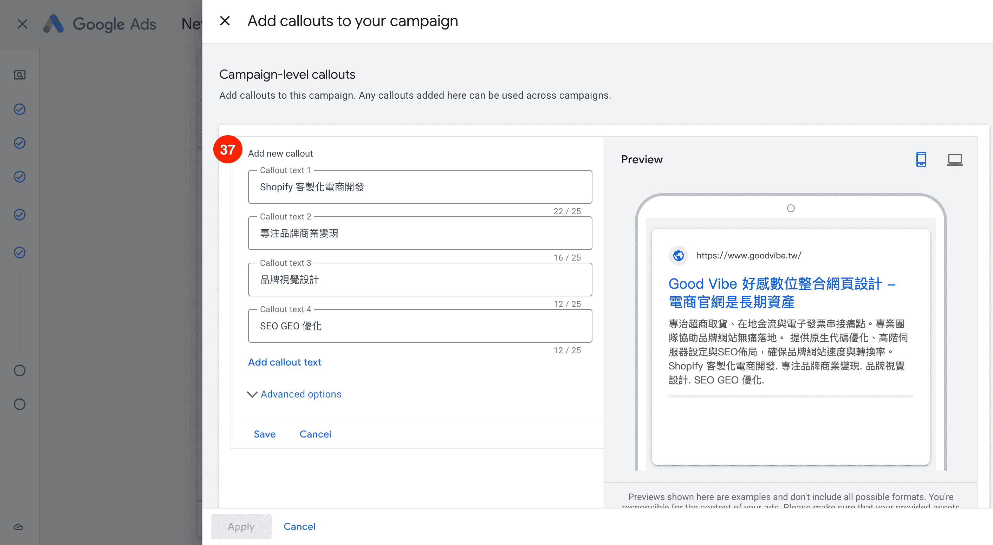This screenshot has width=993, height=545.
Task: Click the globe icon in ad preview
Action: point(679,256)
